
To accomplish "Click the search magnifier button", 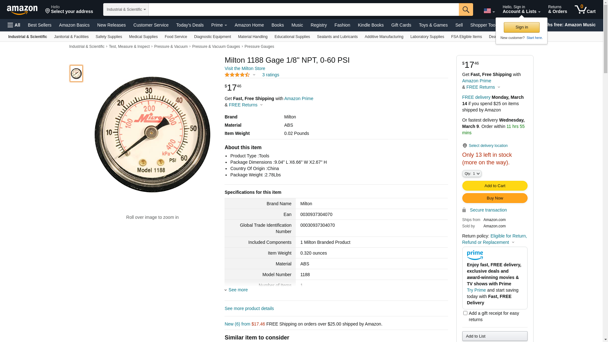I will [x=466, y=9].
